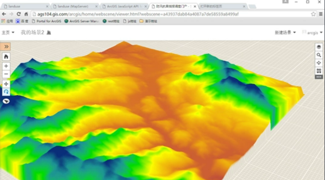
Task: Expand the more options ellipsis button
Action: point(319,77)
